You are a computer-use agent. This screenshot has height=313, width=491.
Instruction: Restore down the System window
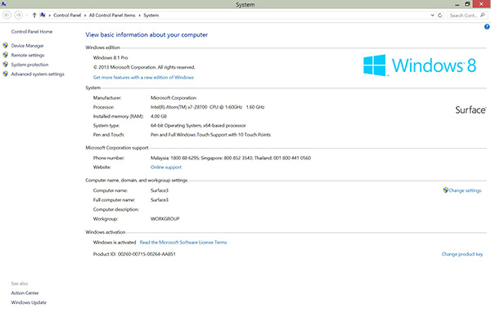point(467,4)
